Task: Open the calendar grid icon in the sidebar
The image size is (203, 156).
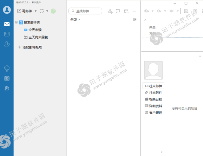Action: 7,34
